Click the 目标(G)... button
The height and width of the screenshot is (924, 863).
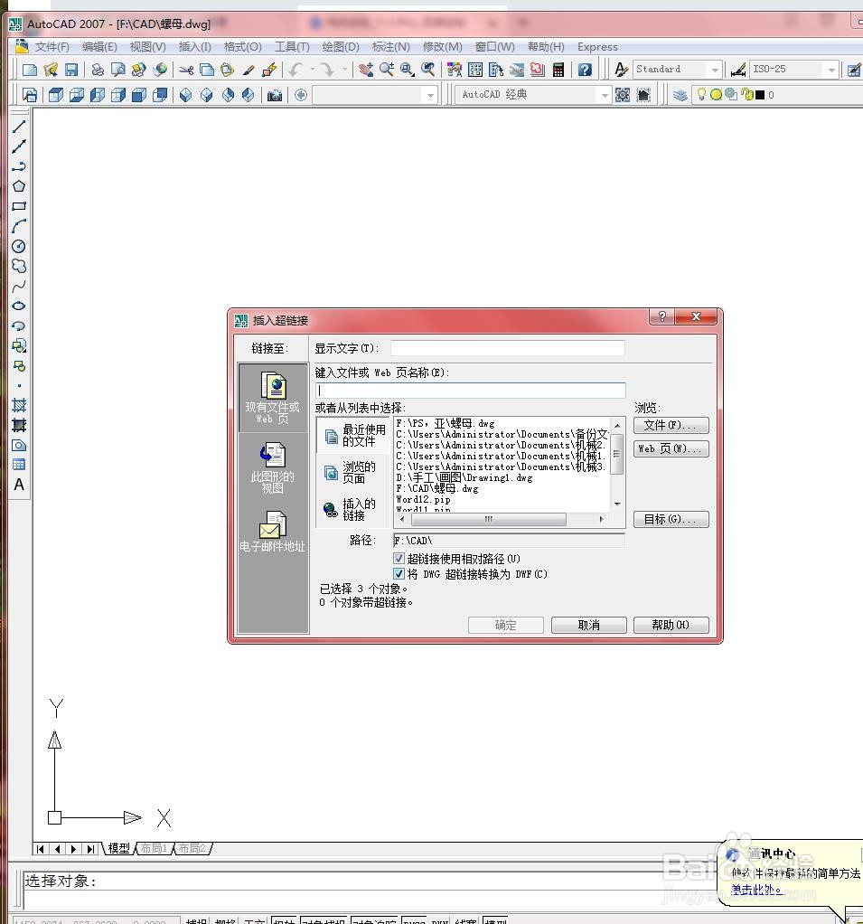point(671,519)
